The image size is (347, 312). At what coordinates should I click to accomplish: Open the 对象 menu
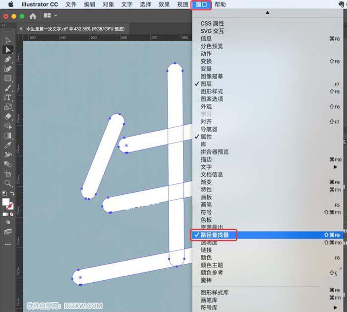(108, 4)
